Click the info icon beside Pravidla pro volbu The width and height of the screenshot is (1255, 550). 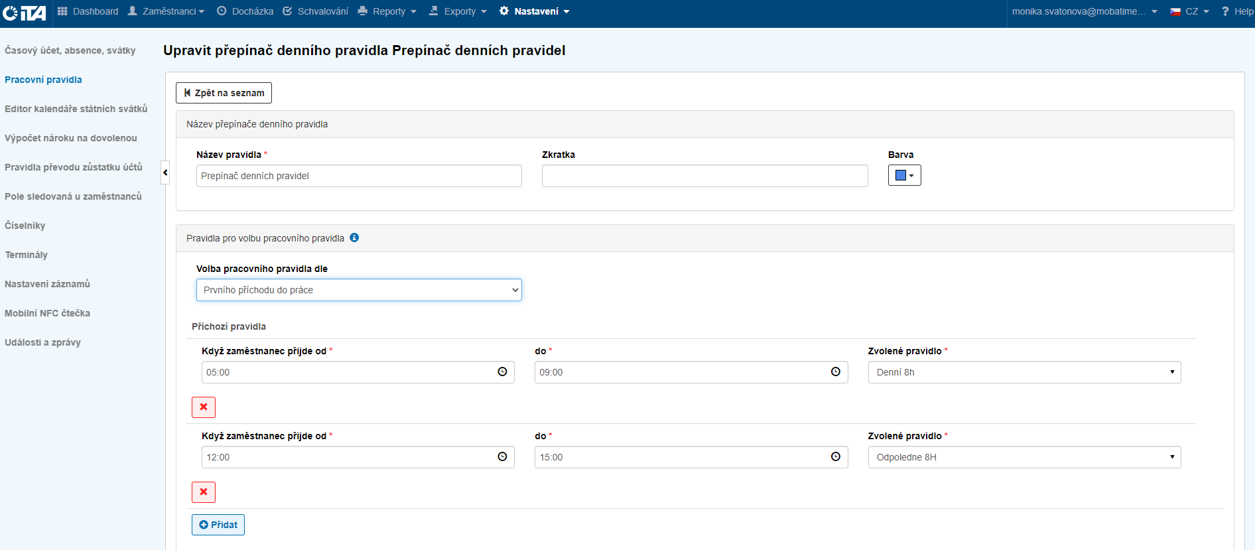coord(354,238)
